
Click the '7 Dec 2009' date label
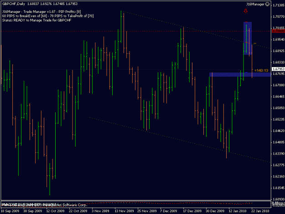tap(168, 211)
